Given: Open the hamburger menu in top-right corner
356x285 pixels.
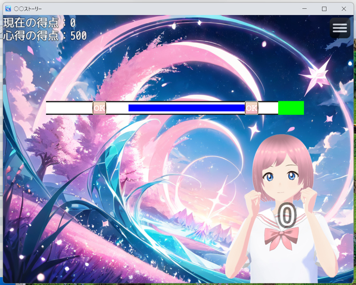Looking at the screenshot, I should pos(340,28).
